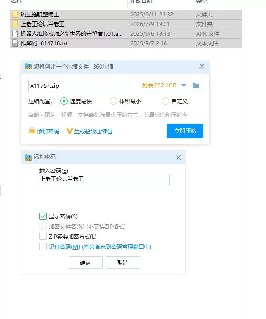The width and height of the screenshot is (266, 319).
Task: Click the date 2025/9/11 21:32
Action: pyautogui.click(x=152, y=15)
